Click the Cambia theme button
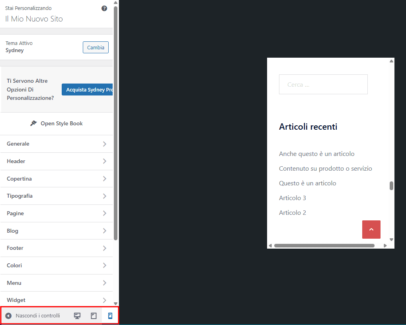The height and width of the screenshot is (325, 406). [96, 47]
